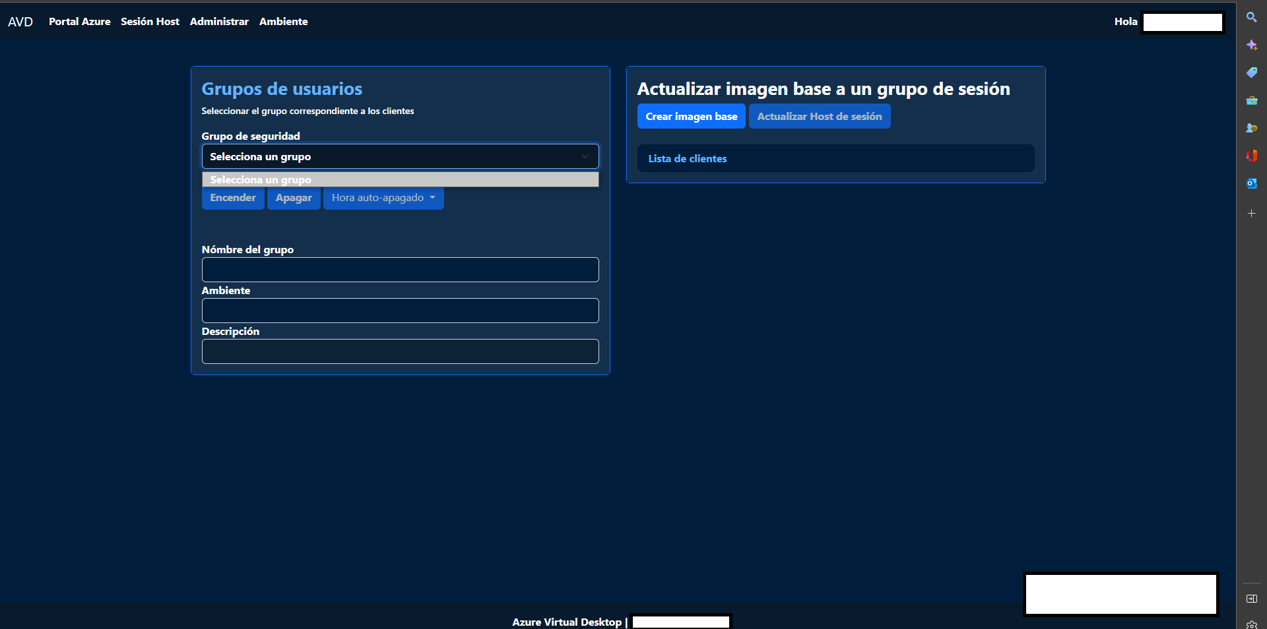1267x629 pixels.
Task: Open the Microsoft 365 icon in sidebar
Action: tap(1251, 156)
